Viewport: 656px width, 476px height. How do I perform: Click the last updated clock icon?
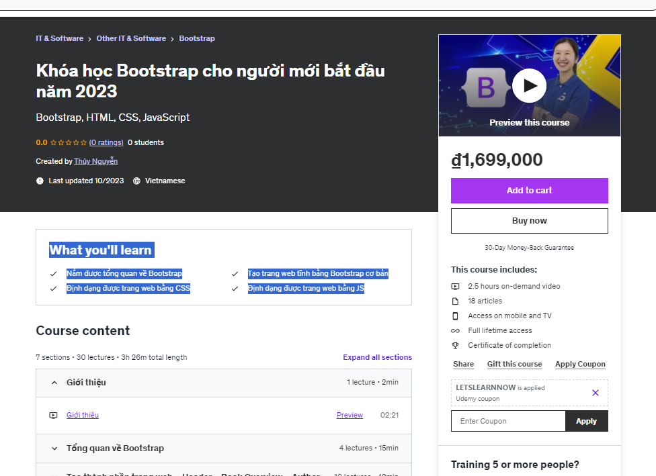click(x=40, y=181)
